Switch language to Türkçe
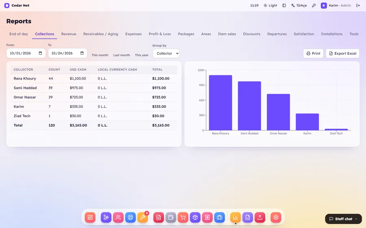This screenshot has width=366, height=228. click(299, 5)
